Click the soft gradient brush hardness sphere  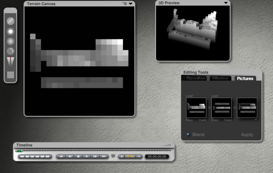[x=10, y=41]
